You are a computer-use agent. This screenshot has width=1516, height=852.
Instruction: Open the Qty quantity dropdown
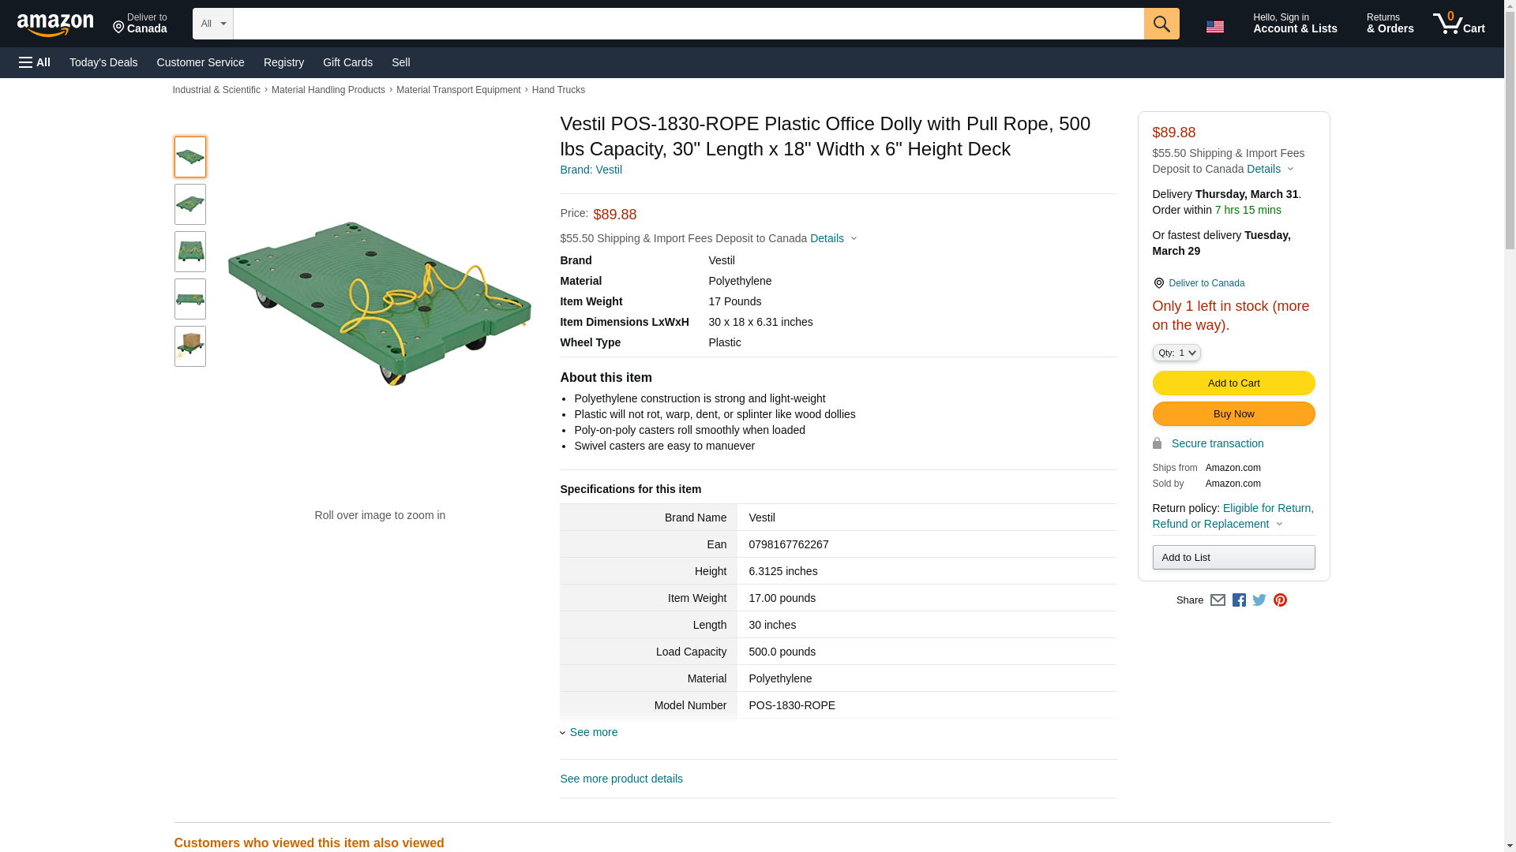point(1176,353)
